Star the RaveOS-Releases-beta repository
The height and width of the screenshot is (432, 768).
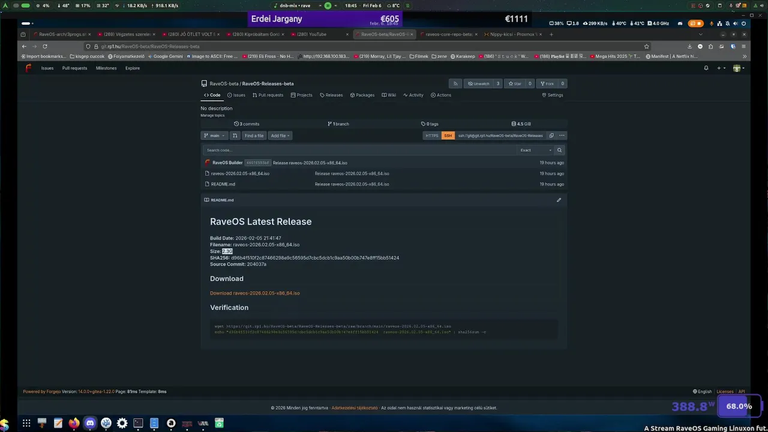[514, 83]
